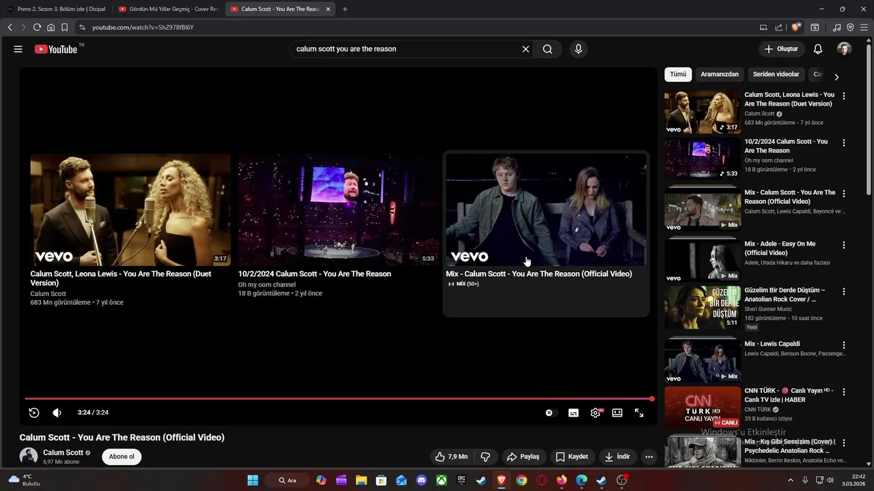Viewport: 874px width, 491px height.
Task: Reload the current page
Action: (37, 27)
